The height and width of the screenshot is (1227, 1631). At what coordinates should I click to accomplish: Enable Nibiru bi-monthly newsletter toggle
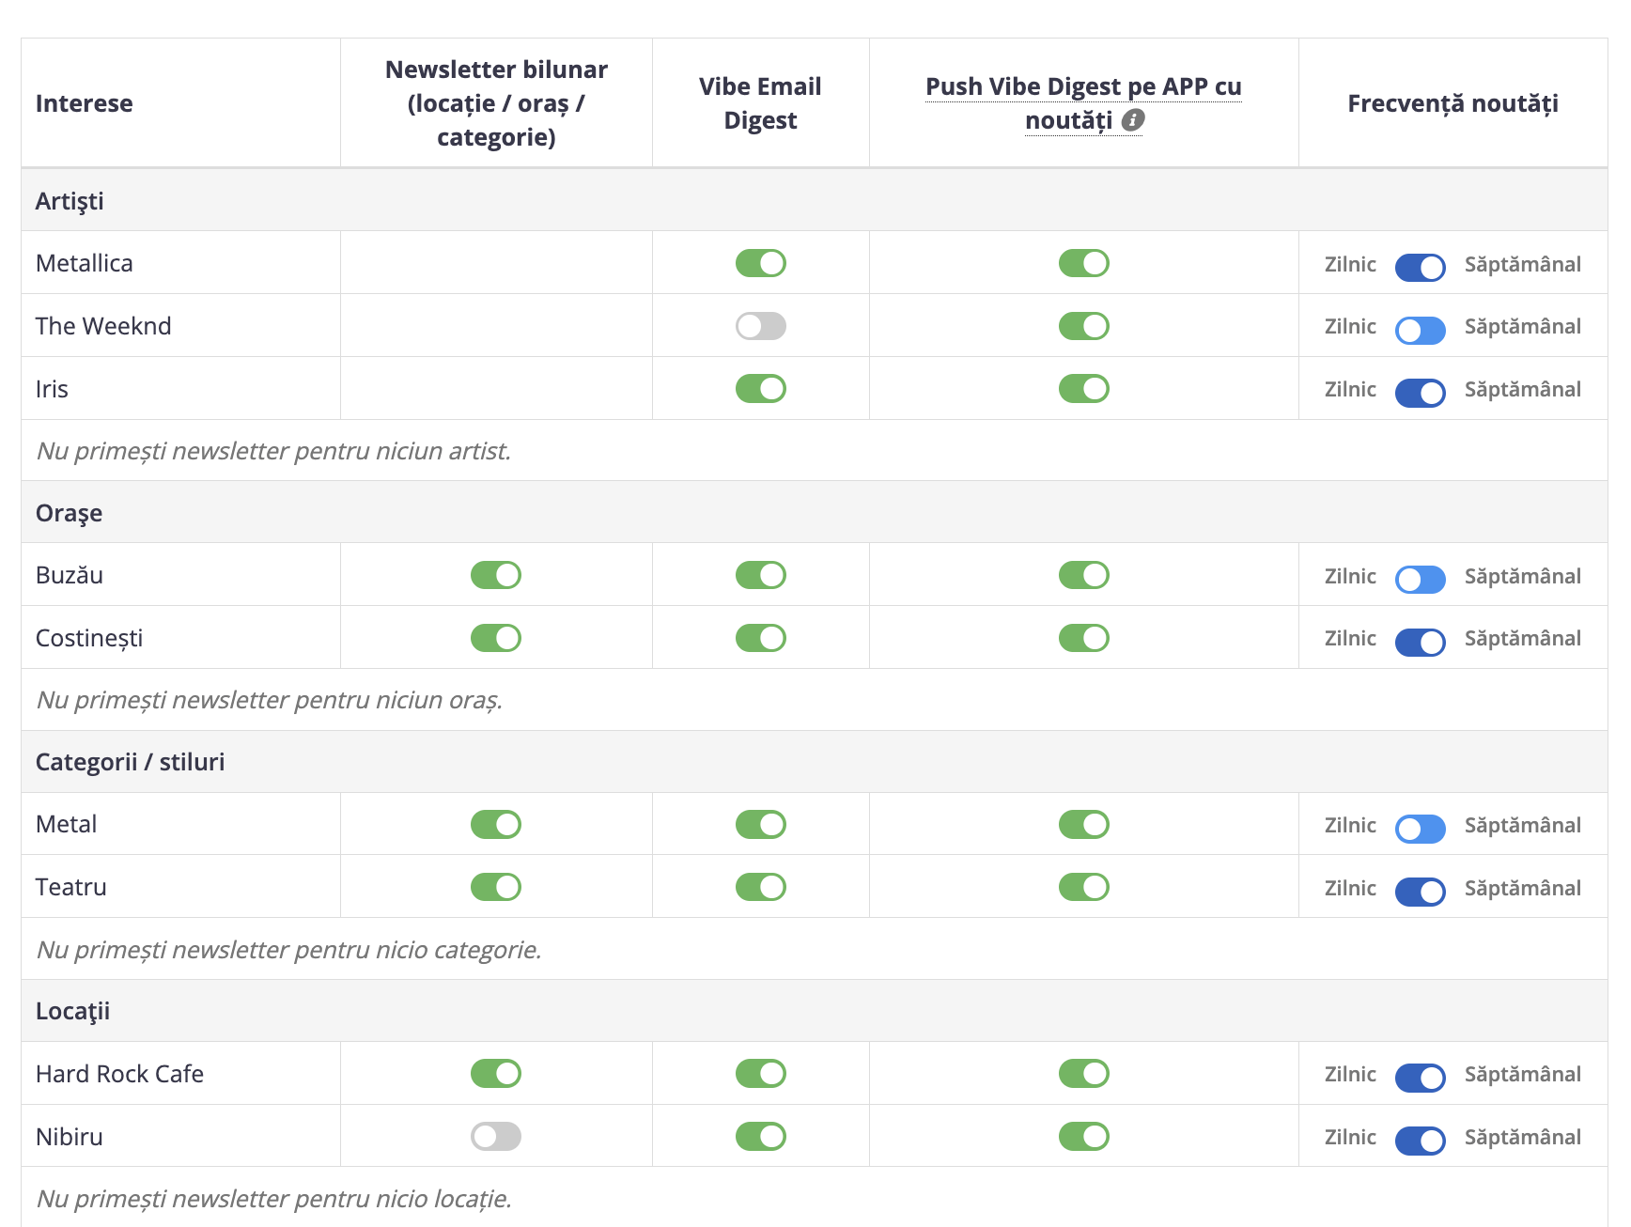(x=495, y=1136)
